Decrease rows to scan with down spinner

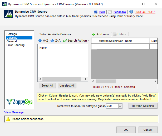pos(120,107)
